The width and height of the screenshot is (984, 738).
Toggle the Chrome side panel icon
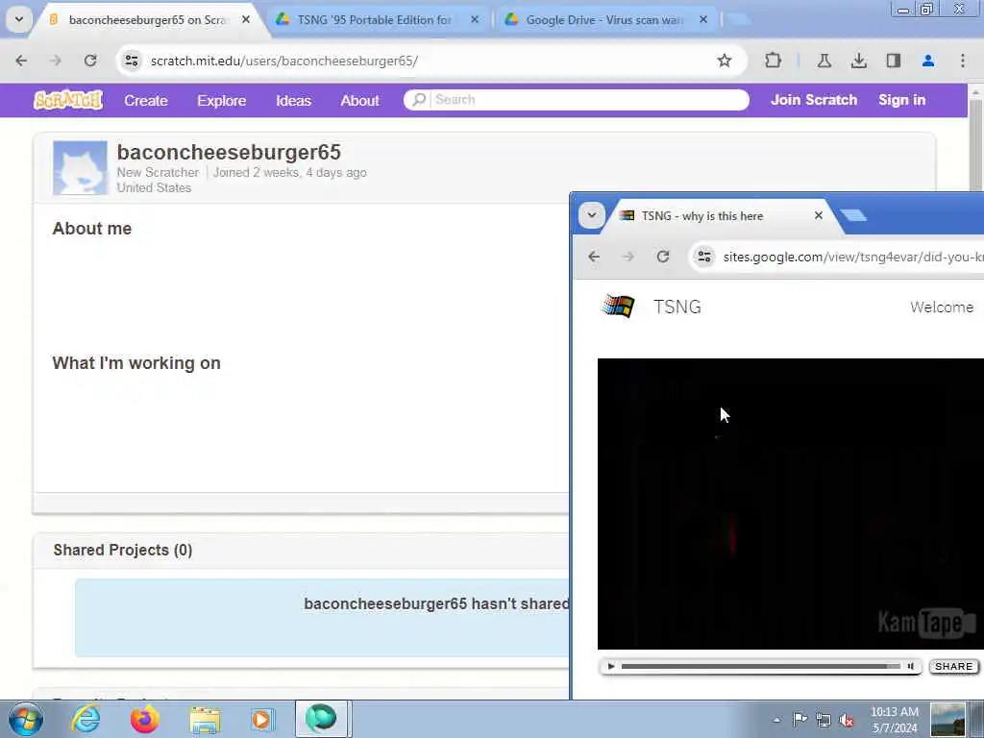pyautogui.click(x=894, y=61)
